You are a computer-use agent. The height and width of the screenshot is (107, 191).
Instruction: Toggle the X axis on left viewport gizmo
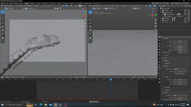coord(84,16)
